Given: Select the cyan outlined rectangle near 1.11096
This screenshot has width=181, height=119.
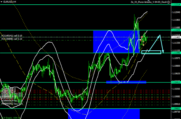Looking at the screenshot, I should click(151, 52).
